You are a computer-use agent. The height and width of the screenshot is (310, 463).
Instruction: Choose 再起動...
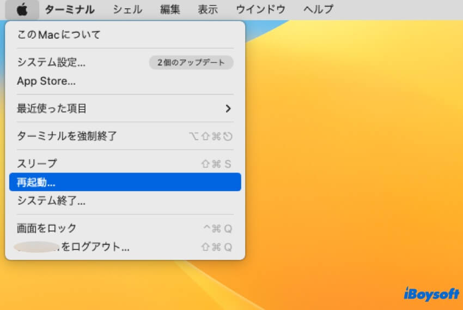[x=125, y=182]
